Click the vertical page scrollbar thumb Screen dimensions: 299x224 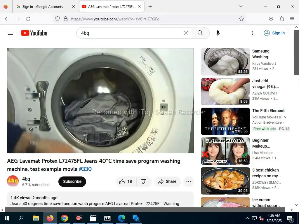pyautogui.click(x=296, y=52)
